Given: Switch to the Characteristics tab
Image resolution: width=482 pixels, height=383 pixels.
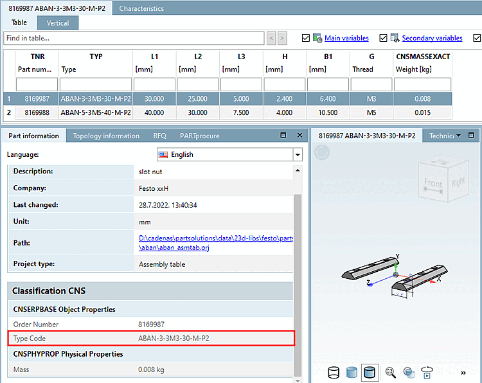Looking at the screenshot, I should point(141,8).
